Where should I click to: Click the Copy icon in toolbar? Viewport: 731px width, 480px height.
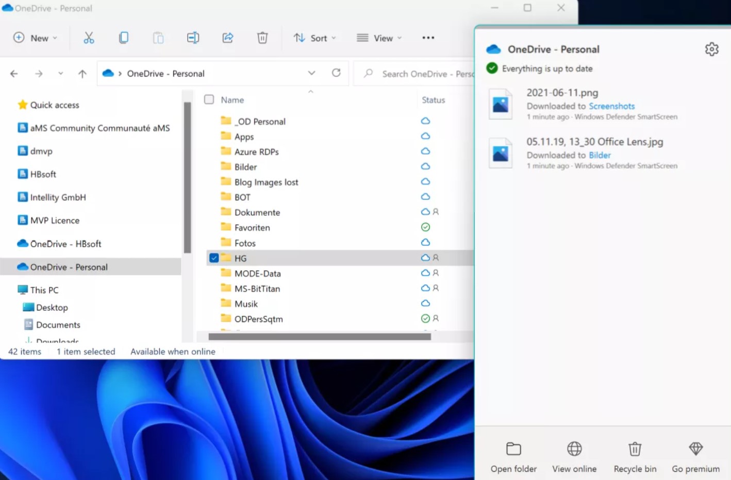pyautogui.click(x=124, y=38)
